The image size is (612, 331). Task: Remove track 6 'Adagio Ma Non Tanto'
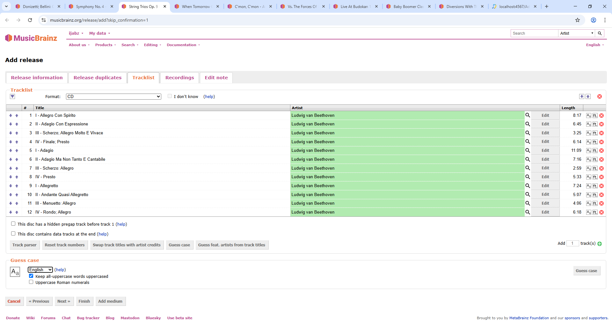point(601,159)
